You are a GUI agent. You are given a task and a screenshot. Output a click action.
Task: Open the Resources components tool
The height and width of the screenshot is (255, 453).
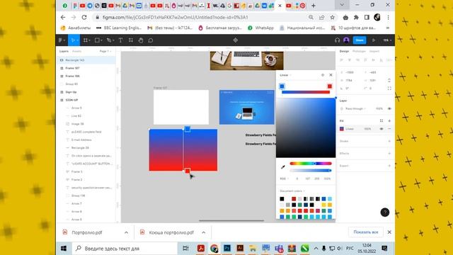(x=131, y=40)
